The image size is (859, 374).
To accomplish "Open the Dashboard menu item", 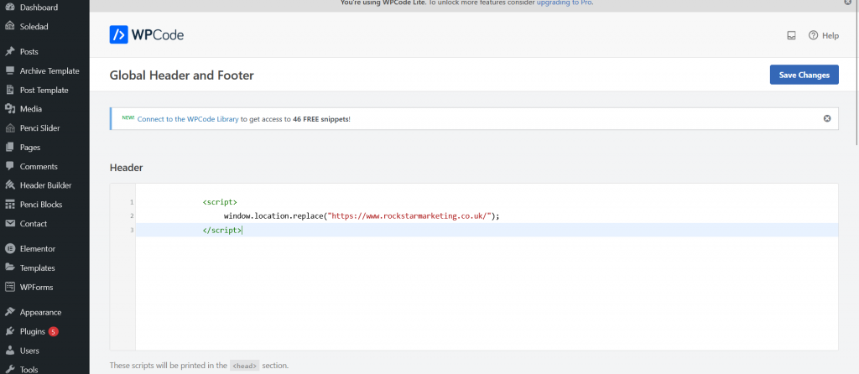I will point(39,8).
